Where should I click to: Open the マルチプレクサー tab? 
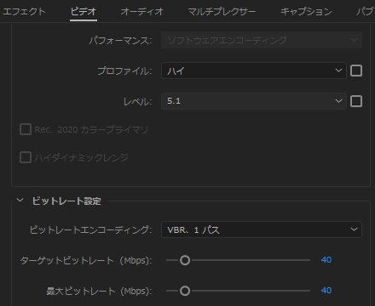(222, 11)
